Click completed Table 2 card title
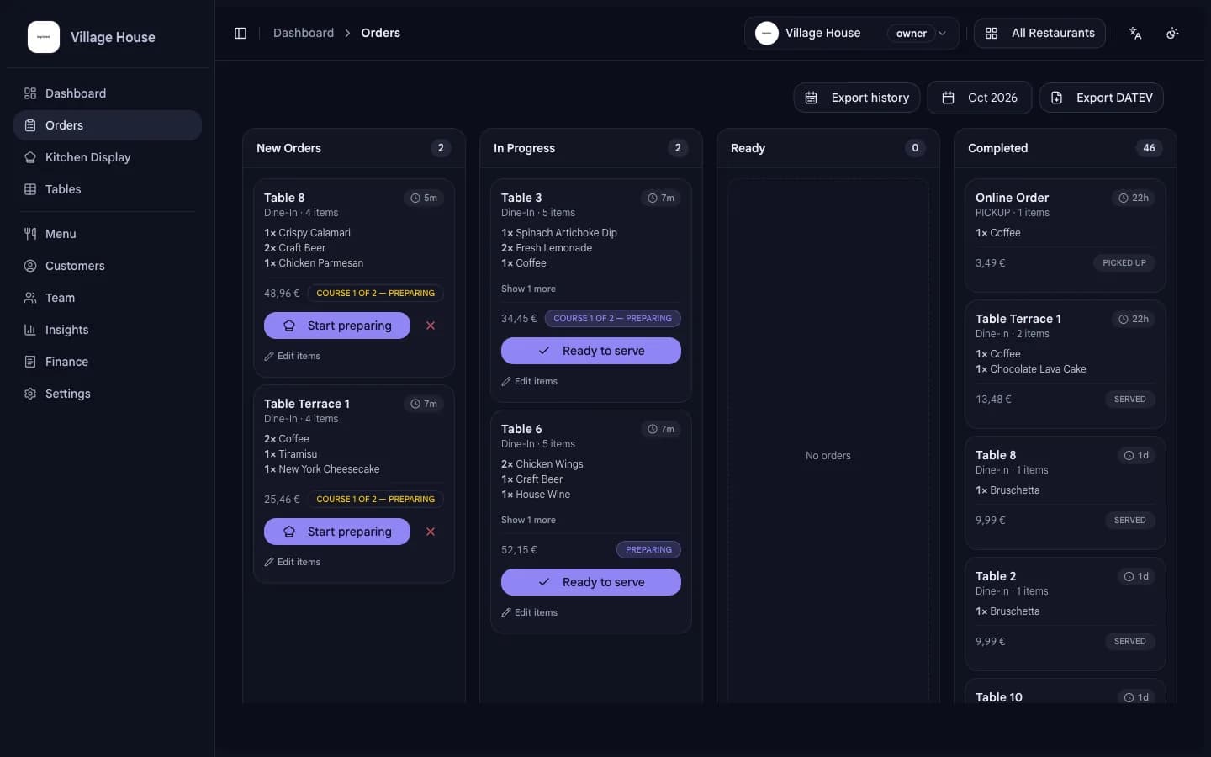Viewport: 1211px width, 757px height. pyautogui.click(x=996, y=576)
